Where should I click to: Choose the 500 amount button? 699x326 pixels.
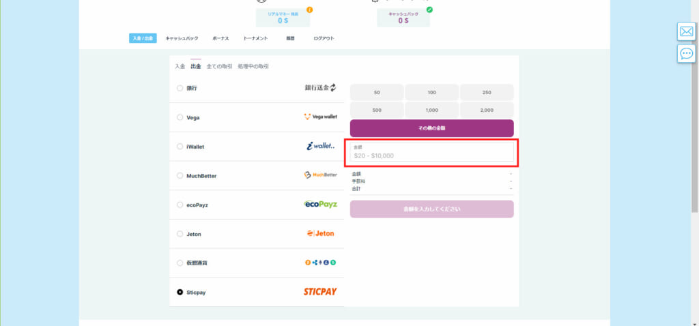377,110
